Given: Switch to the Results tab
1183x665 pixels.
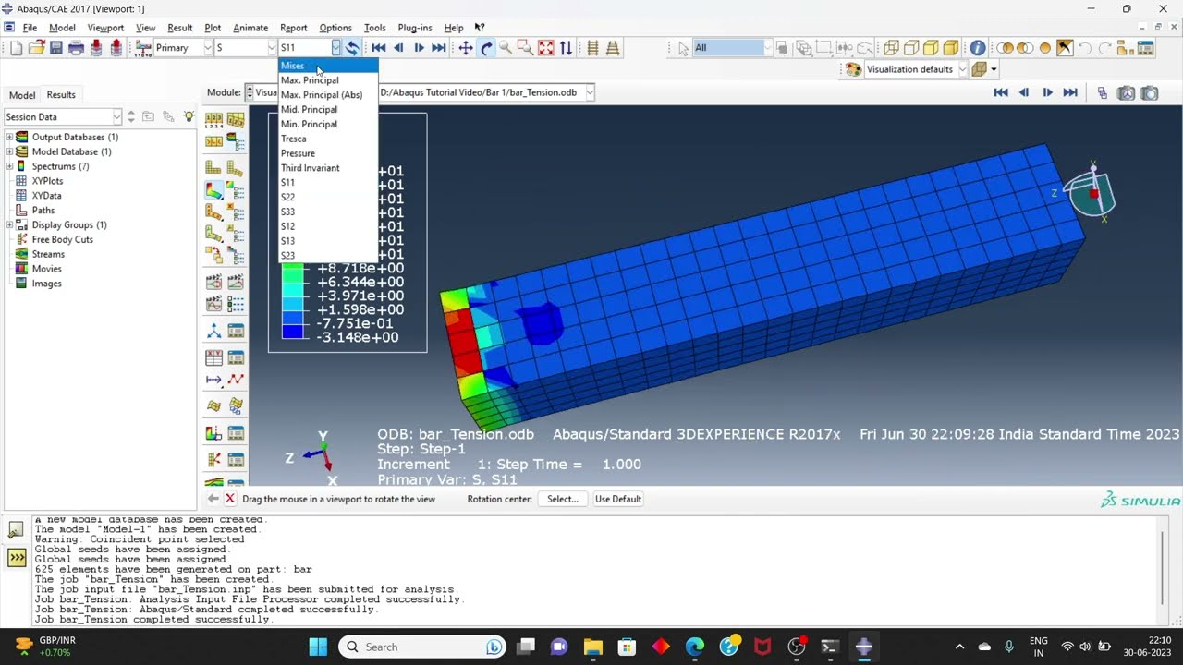Looking at the screenshot, I should click(x=61, y=95).
